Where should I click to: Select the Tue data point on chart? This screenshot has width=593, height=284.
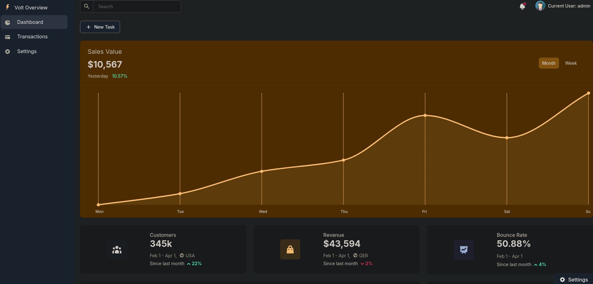pos(180,194)
